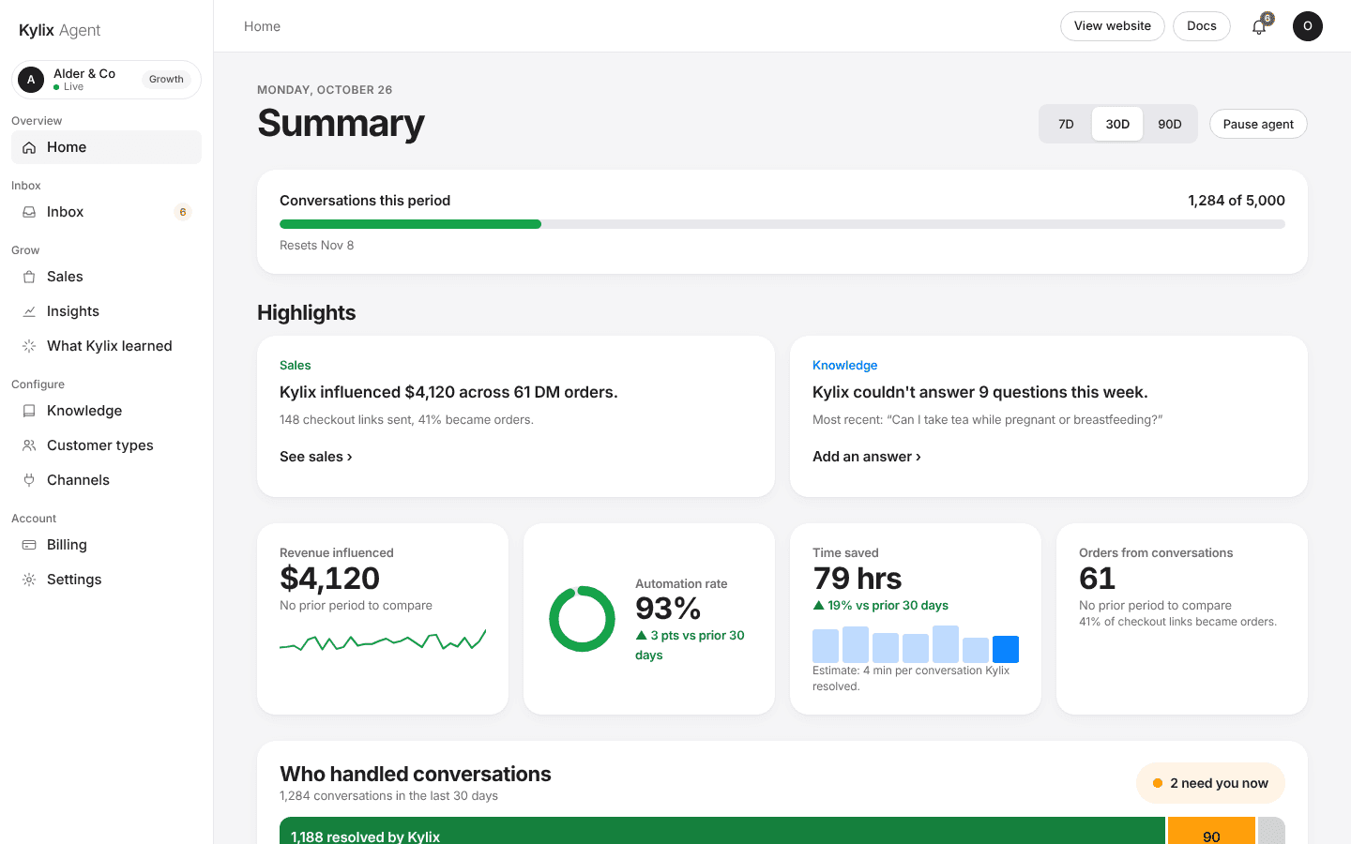Click the dark blue time saved bar
The height and width of the screenshot is (844, 1351).
coord(1006,649)
